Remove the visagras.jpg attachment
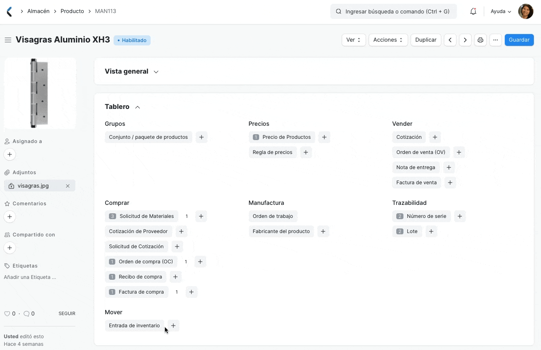This screenshot has height=350, width=541. [68, 186]
